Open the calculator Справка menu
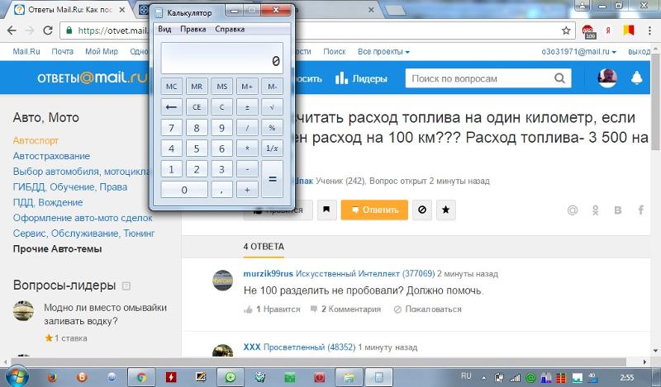This screenshot has width=661, height=387. [229, 29]
